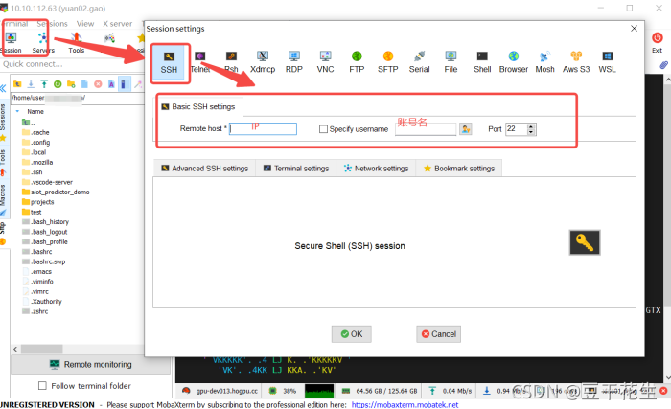
Task: Click the Servers toolbar icon
Action: 43,43
